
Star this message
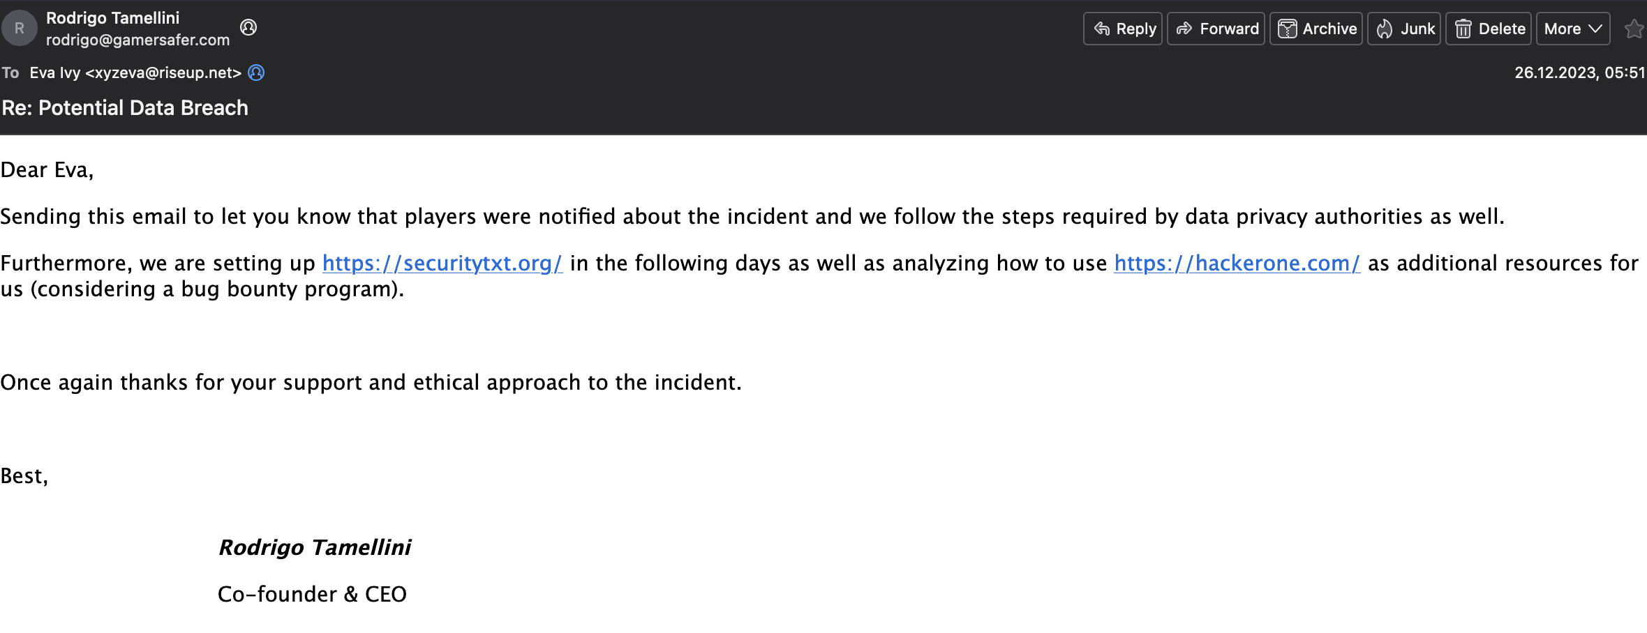pyautogui.click(x=1633, y=28)
